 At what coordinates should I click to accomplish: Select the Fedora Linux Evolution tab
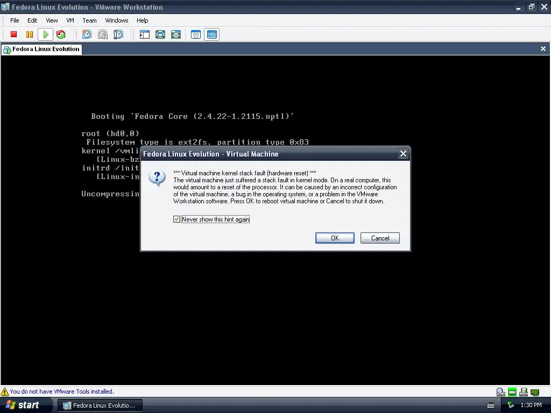pyautogui.click(x=41, y=49)
